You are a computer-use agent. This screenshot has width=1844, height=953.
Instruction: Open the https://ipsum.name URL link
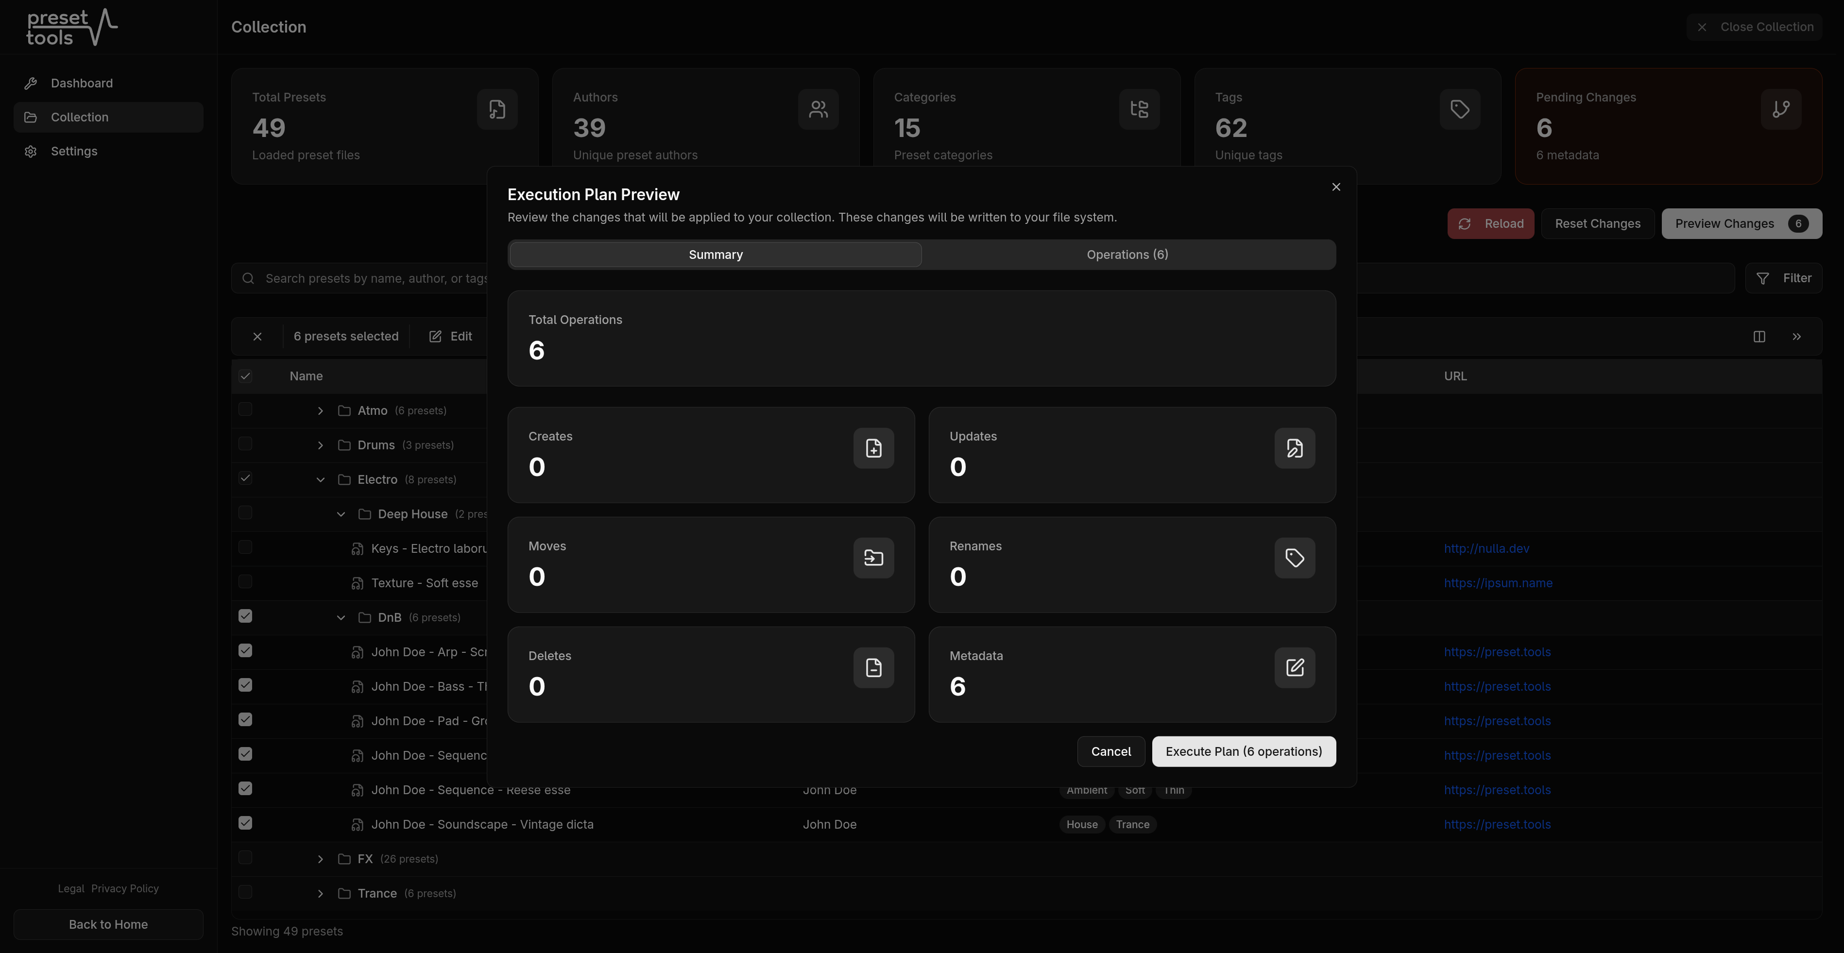pos(1498,583)
